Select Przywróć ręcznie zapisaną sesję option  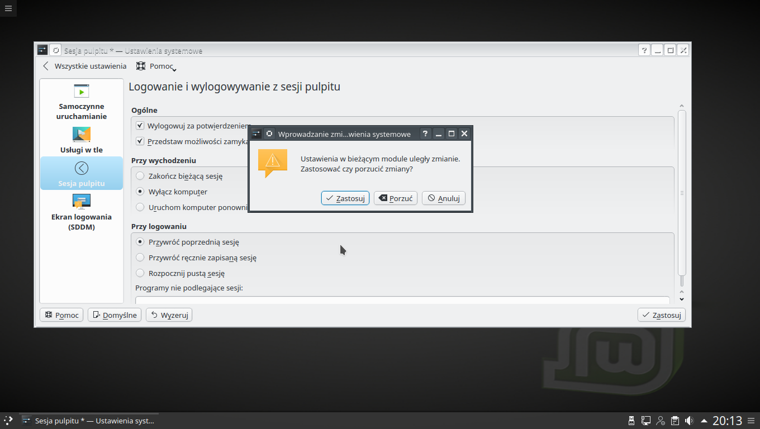tap(140, 258)
